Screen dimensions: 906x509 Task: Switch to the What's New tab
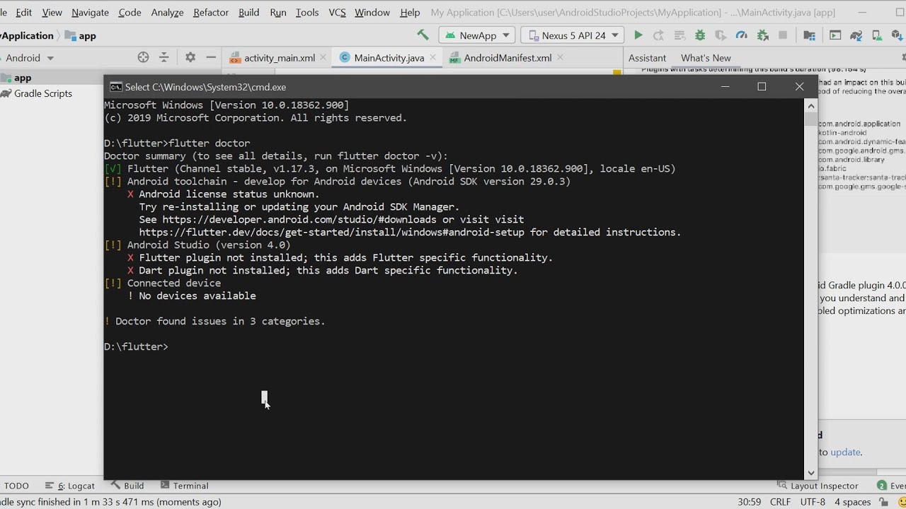point(706,58)
